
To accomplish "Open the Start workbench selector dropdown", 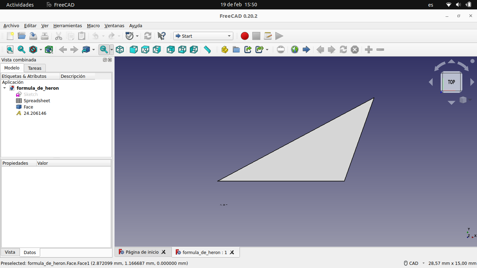I will 203,36.
